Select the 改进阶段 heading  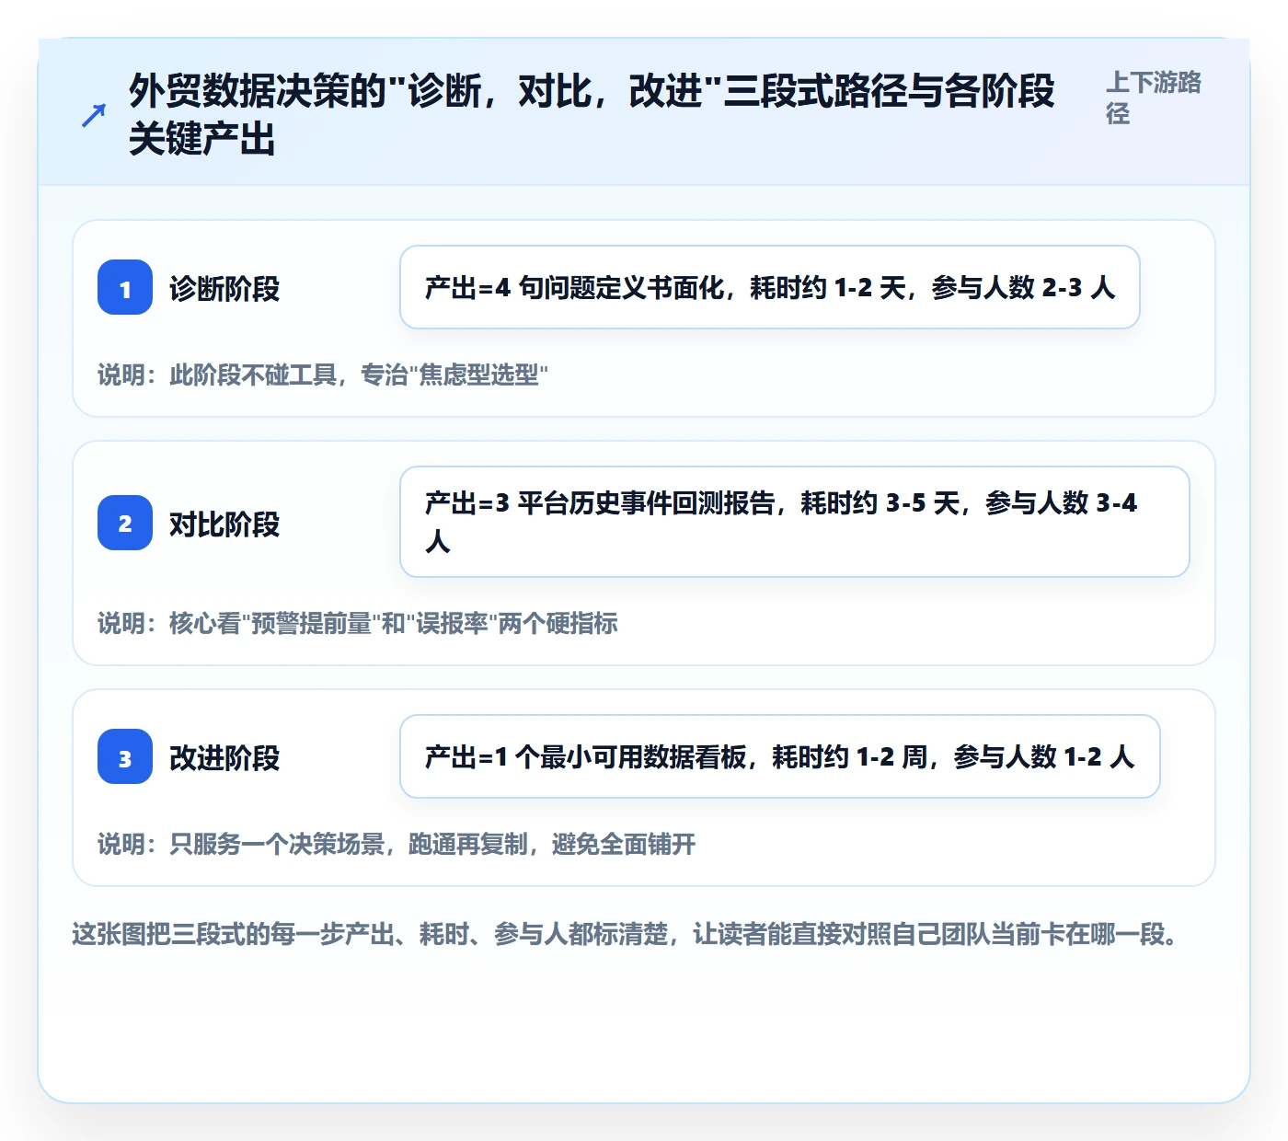click(224, 757)
